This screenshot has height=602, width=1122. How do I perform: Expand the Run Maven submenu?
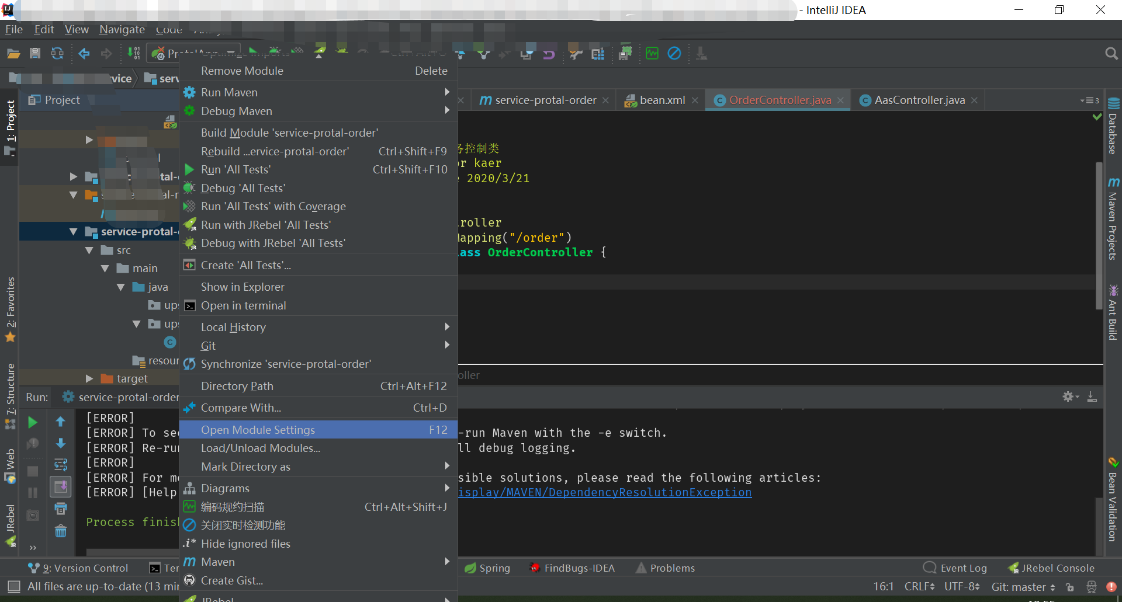(x=318, y=92)
